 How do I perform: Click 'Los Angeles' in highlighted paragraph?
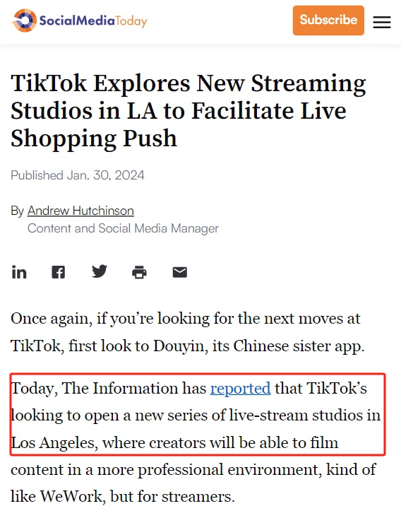pos(54,442)
